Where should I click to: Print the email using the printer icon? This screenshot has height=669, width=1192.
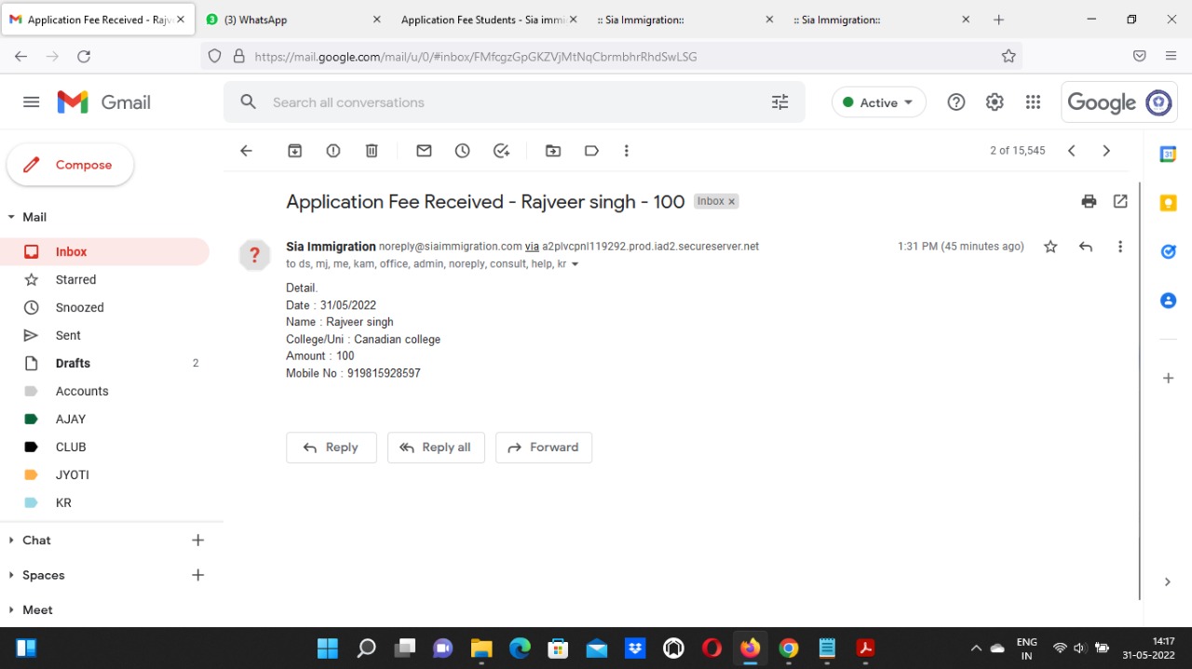[x=1089, y=201]
